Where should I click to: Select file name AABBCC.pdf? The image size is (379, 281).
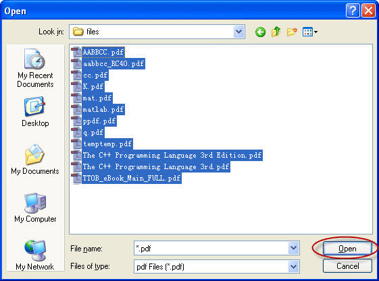(x=103, y=52)
